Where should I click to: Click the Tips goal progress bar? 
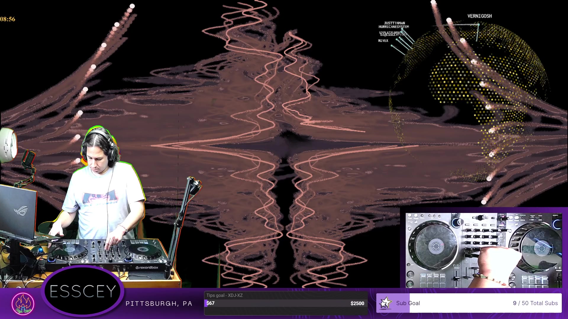click(285, 303)
